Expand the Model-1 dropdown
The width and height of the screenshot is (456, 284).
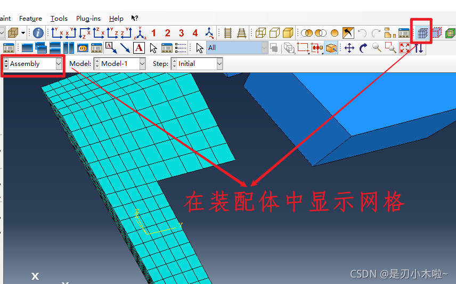click(x=142, y=64)
